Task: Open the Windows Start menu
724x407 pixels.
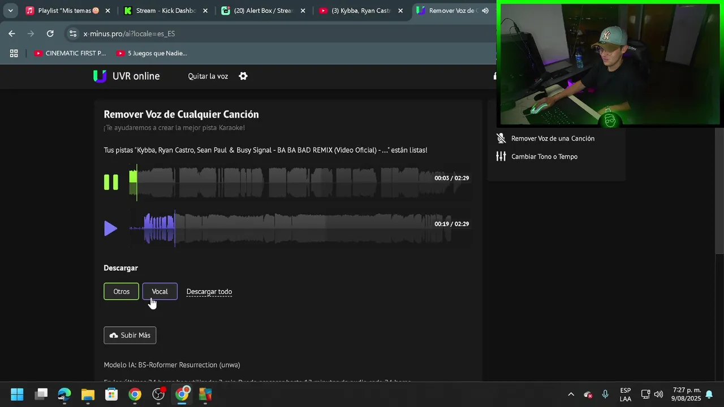Action: (17, 394)
